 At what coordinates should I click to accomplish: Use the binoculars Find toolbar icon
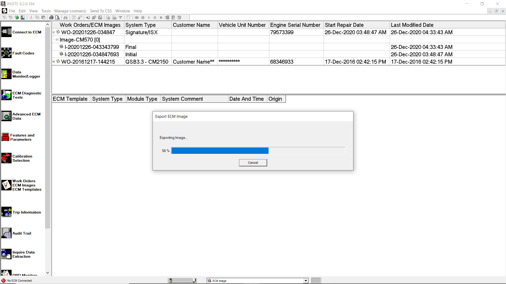point(65,17)
